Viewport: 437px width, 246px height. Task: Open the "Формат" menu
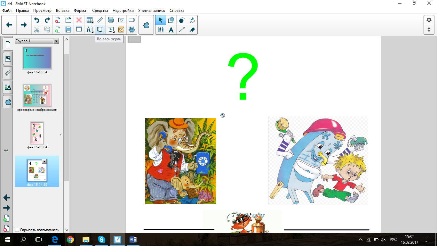[81, 11]
